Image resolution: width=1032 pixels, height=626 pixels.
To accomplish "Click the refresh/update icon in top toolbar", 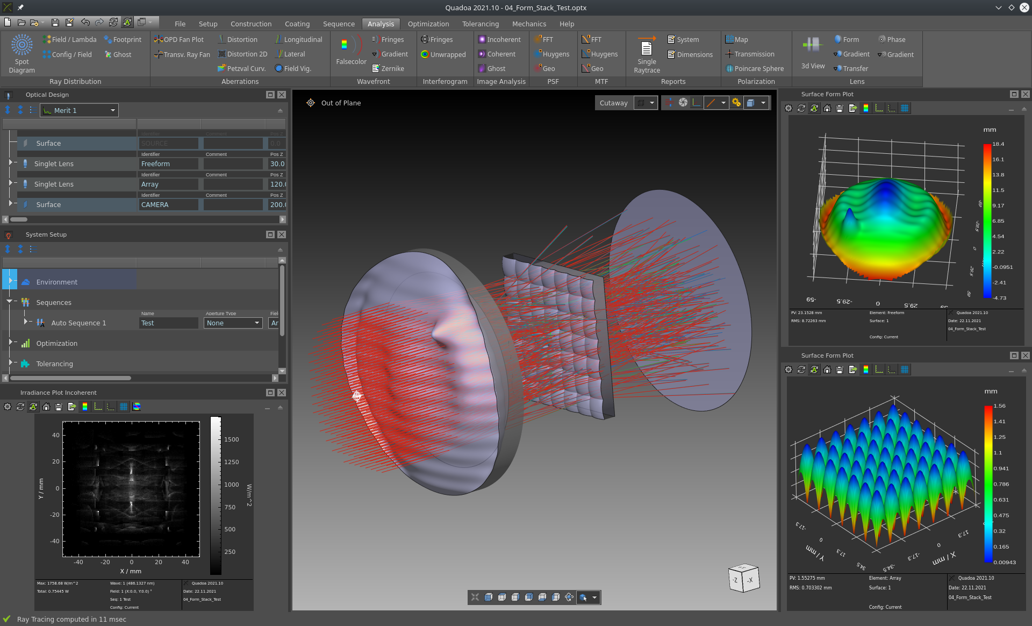I will tap(113, 22).
